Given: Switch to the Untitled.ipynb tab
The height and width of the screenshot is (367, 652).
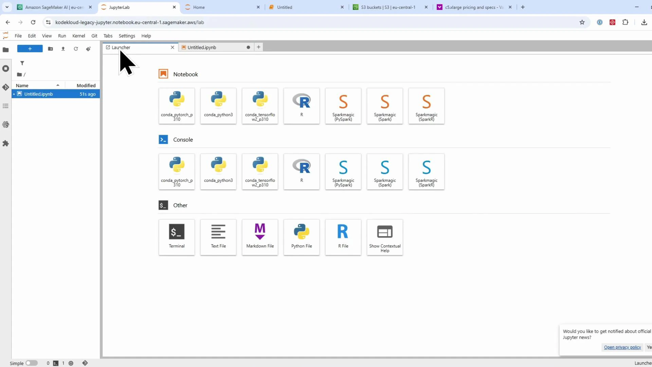Looking at the screenshot, I should 202,47.
